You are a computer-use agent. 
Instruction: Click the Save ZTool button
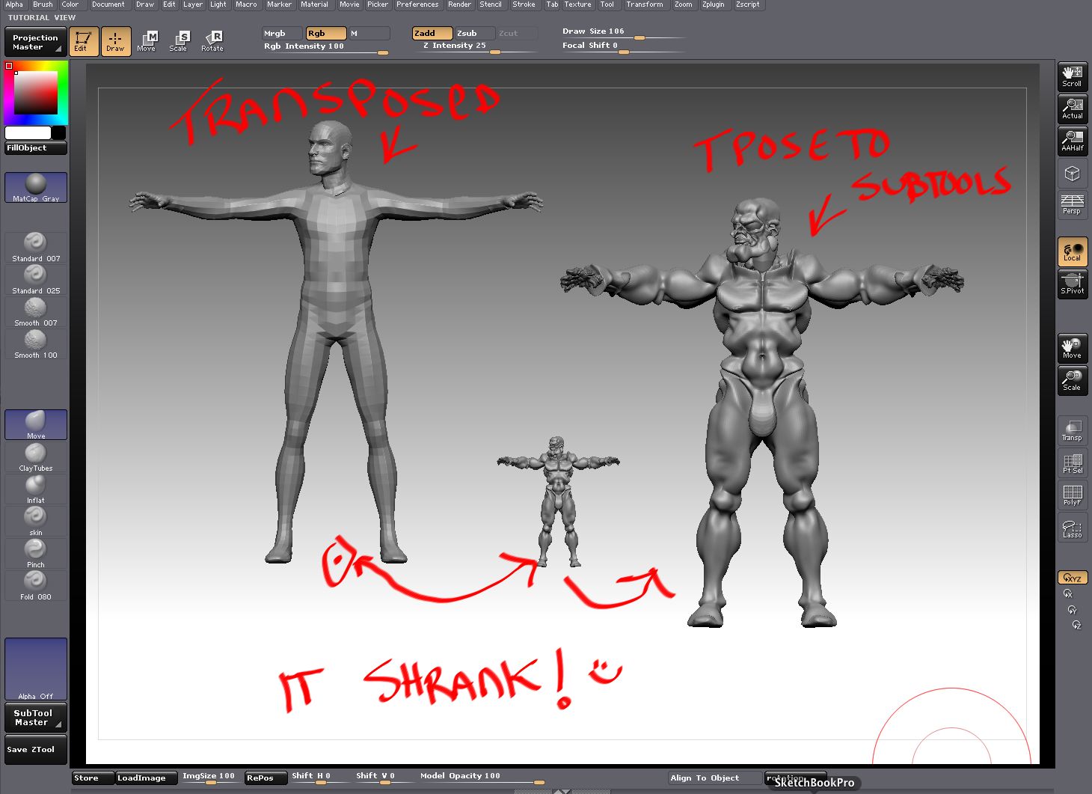[31, 749]
